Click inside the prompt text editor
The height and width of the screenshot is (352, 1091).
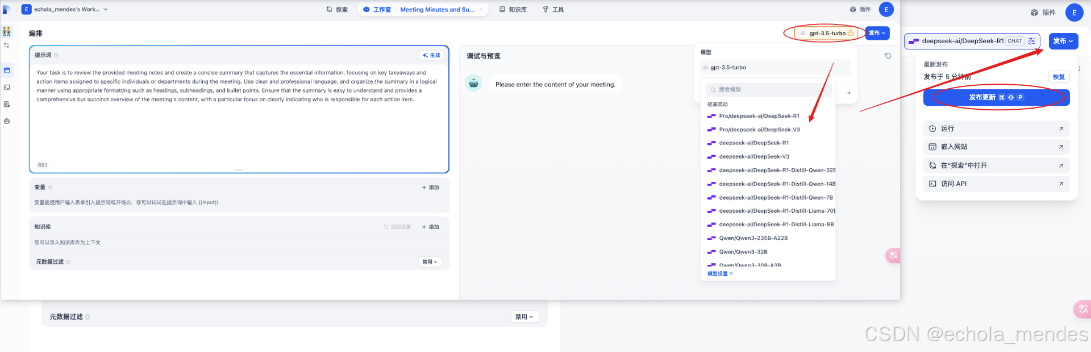239,114
